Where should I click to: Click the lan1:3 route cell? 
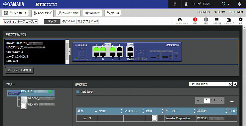(87, 118)
